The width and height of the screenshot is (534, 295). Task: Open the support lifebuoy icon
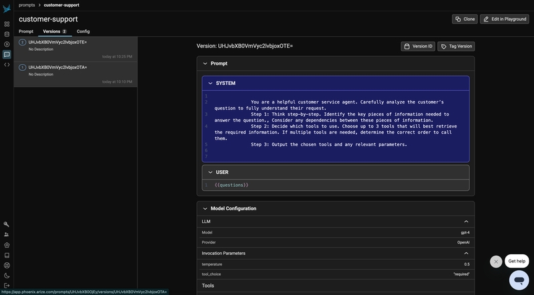click(x=7, y=265)
